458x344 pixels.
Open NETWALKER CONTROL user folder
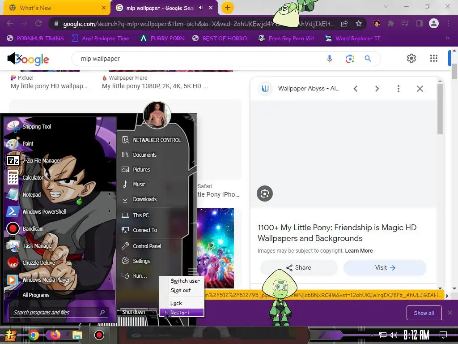(152, 140)
